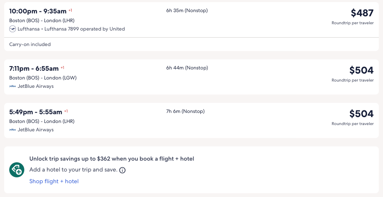Select the $487 Lufthansa flight price
383x197 pixels.
point(362,13)
